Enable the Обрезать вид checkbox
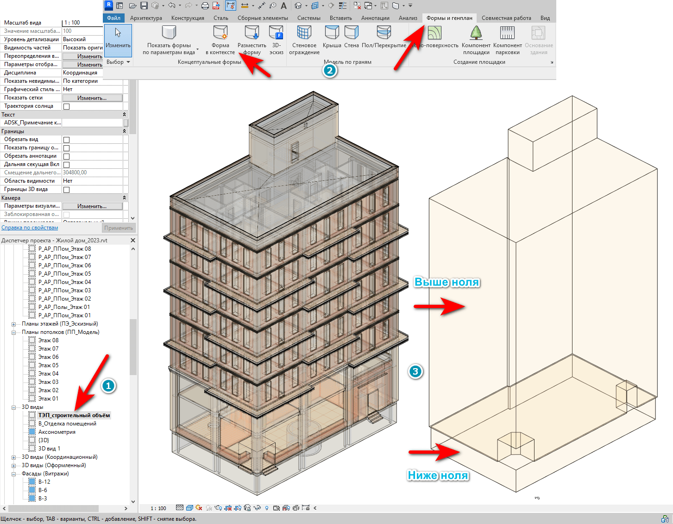This screenshot has height=524, width=673. click(66, 140)
